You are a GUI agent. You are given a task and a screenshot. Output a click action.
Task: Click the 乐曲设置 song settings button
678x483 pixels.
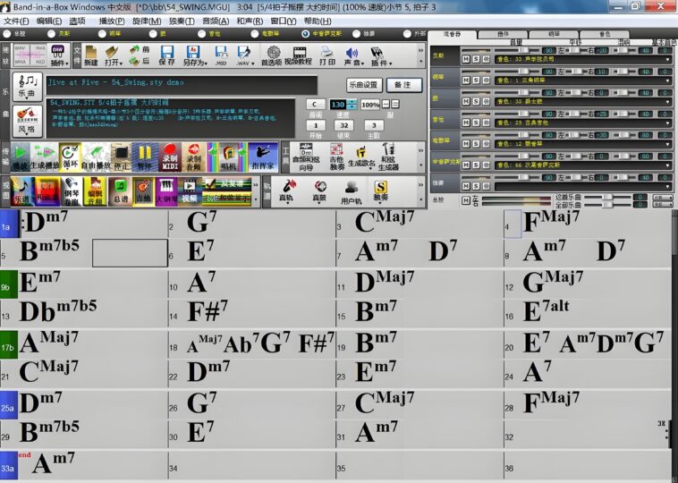pos(364,84)
